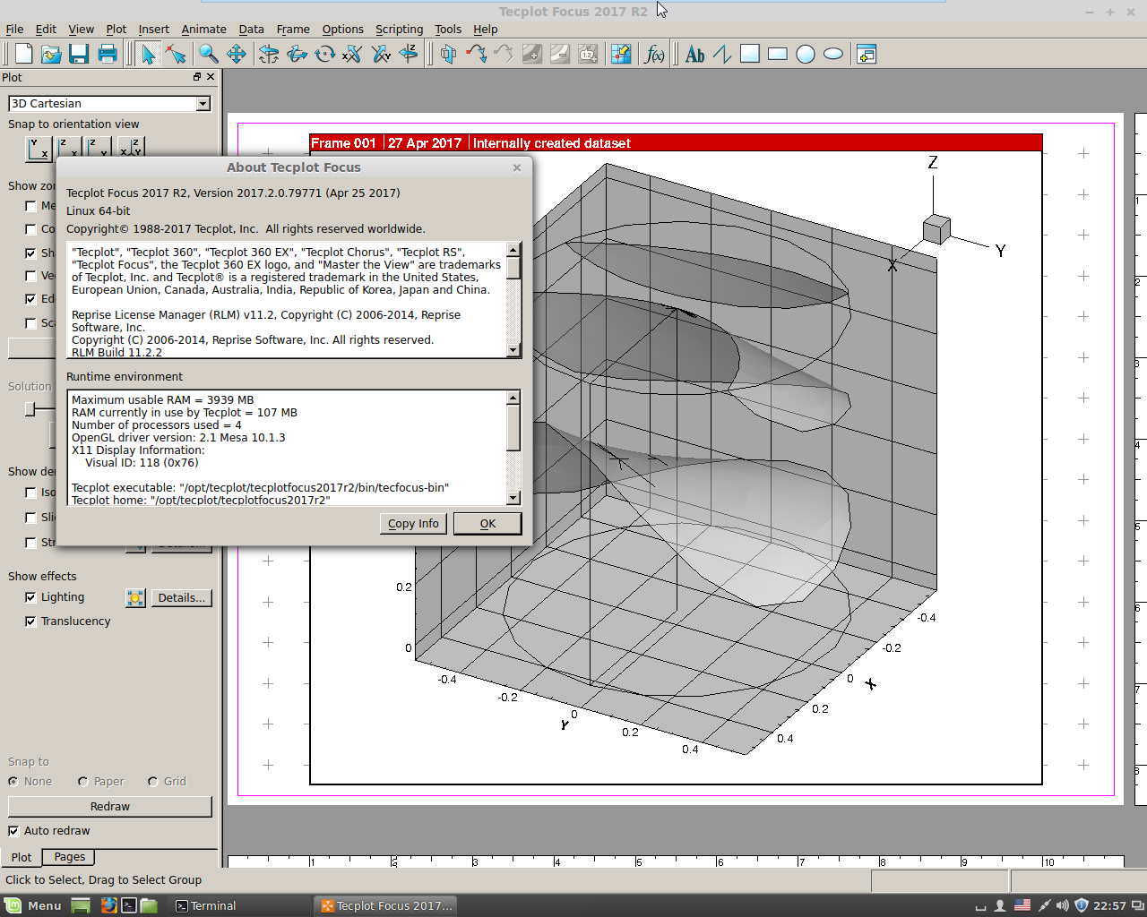Undock the Plot sidebar panel
Screen dimensions: 1147x917
pos(197,77)
